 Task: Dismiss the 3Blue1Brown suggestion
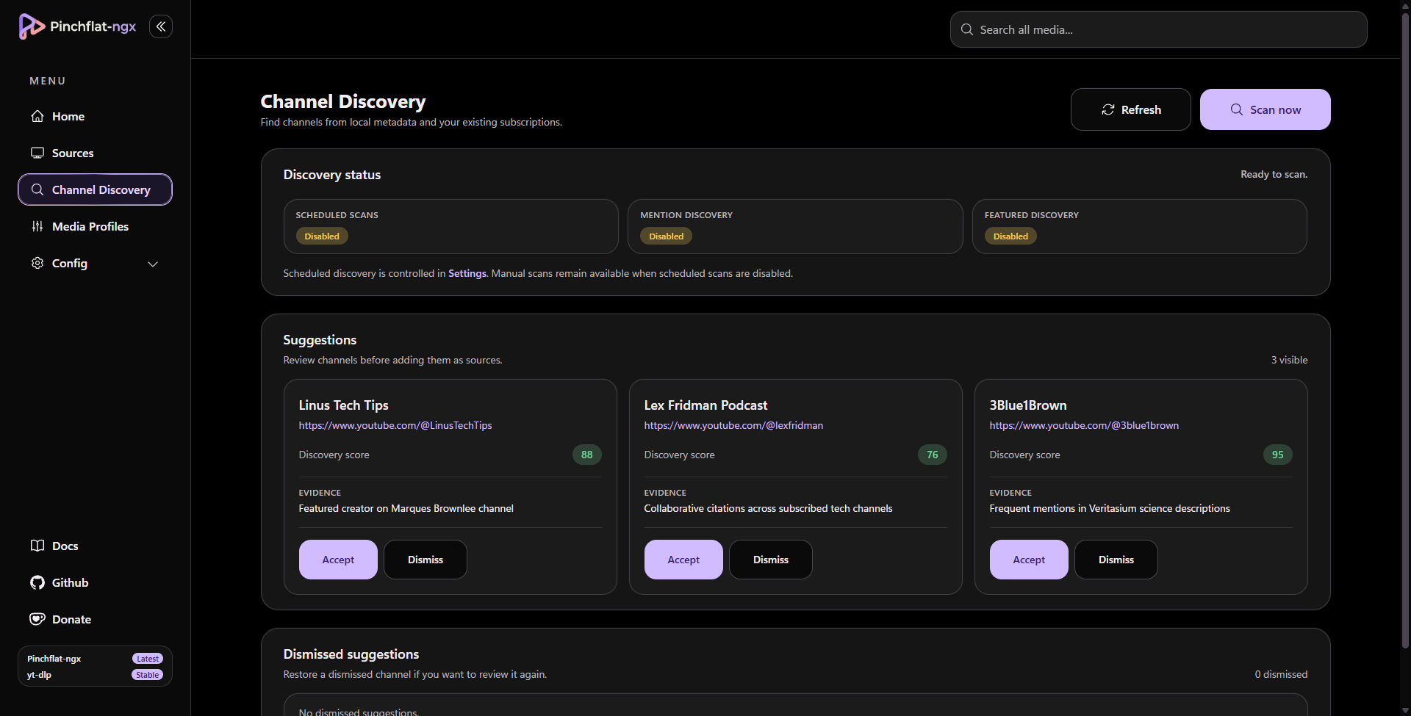pyautogui.click(x=1116, y=560)
